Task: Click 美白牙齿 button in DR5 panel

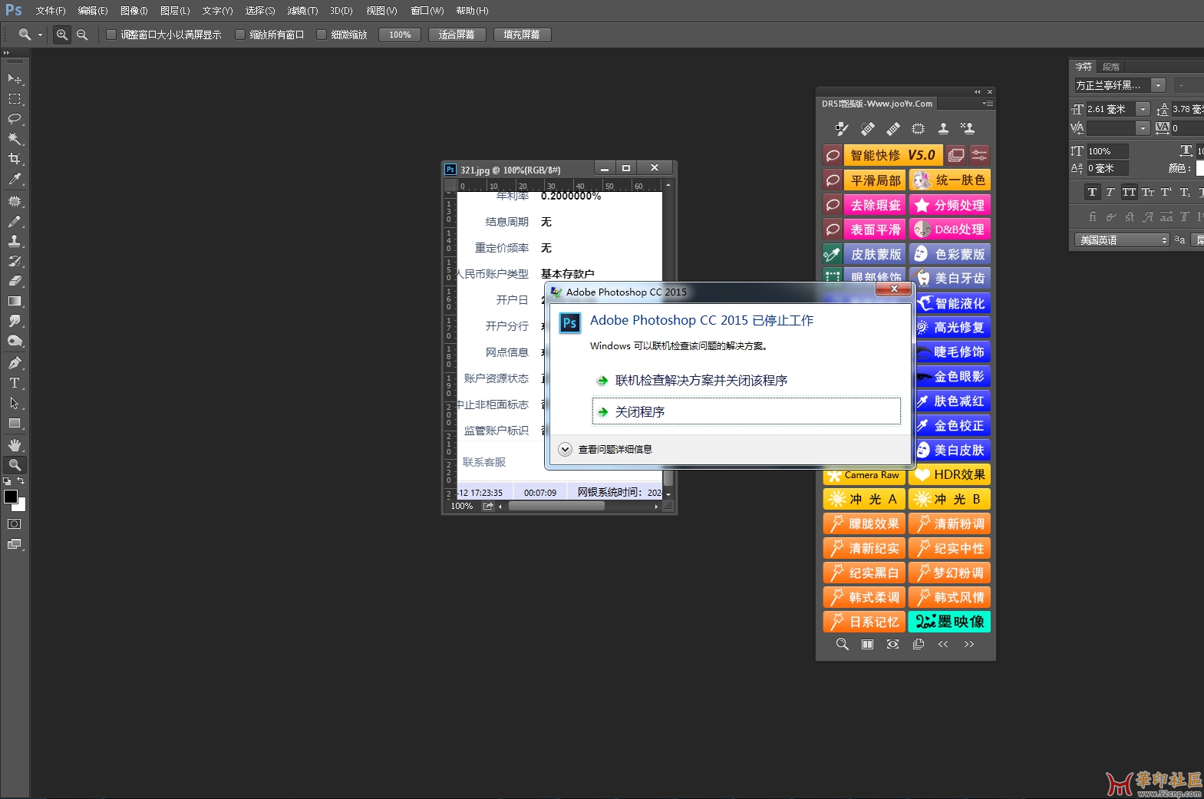Action: [x=950, y=278]
